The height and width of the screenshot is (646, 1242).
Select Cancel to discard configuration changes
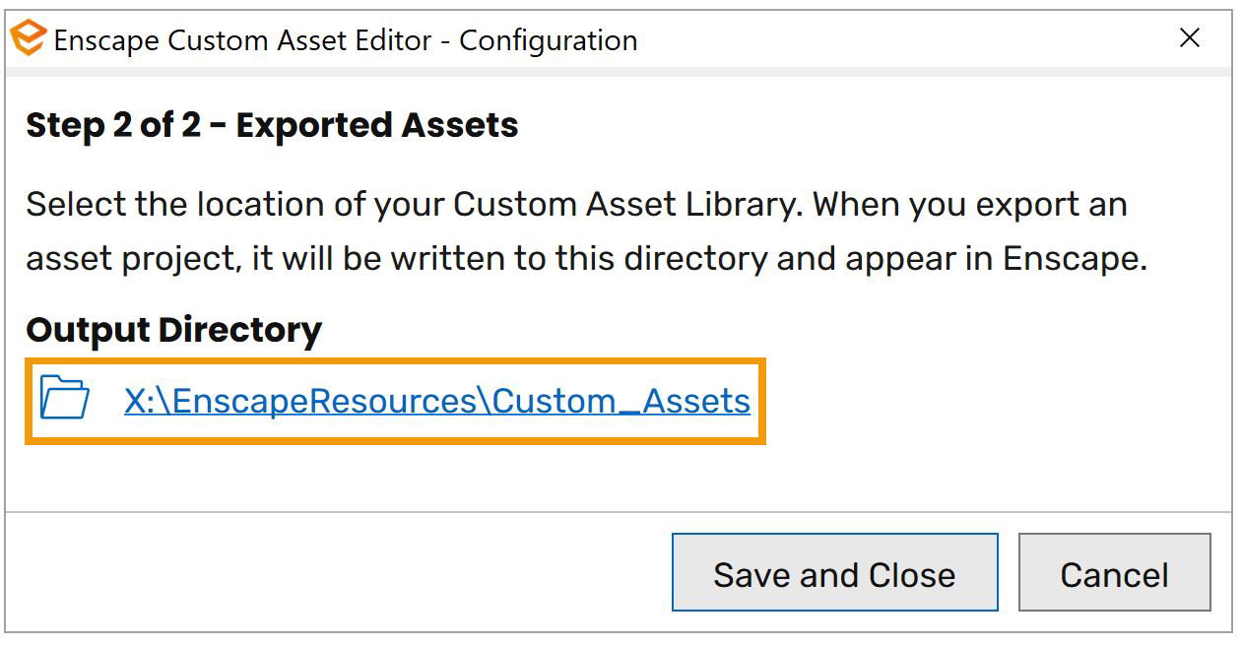(x=1114, y=572)
